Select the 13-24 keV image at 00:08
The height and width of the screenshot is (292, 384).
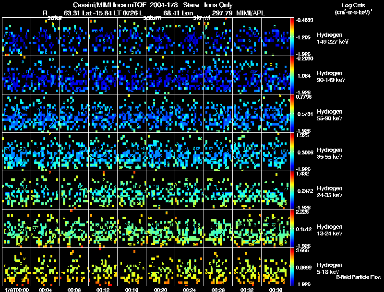(x=74, y=228)
